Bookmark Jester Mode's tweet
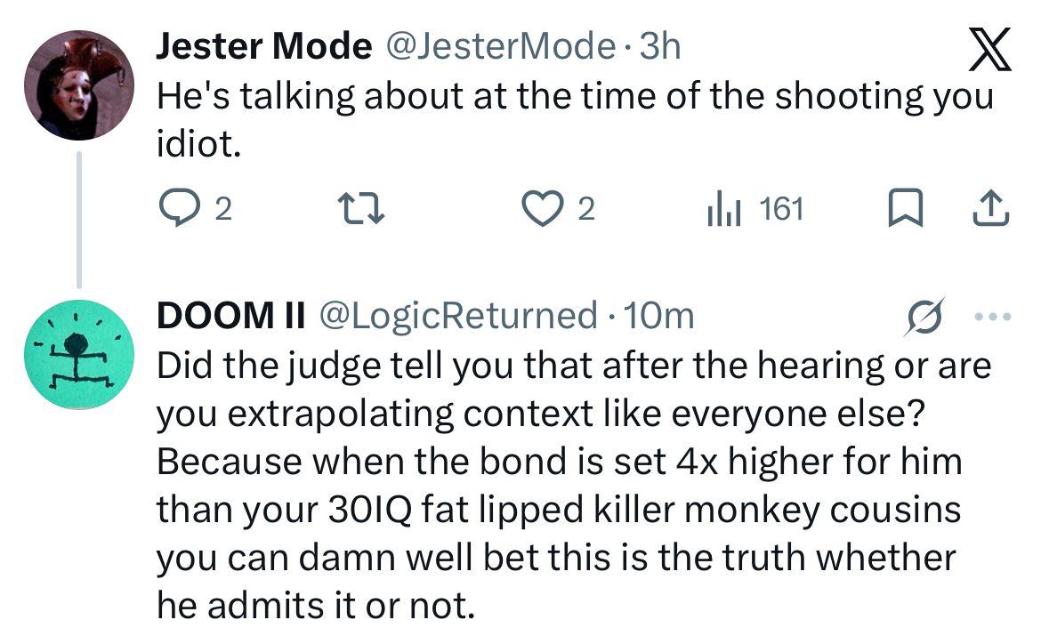1041x636 pixels. coord(906,208)
